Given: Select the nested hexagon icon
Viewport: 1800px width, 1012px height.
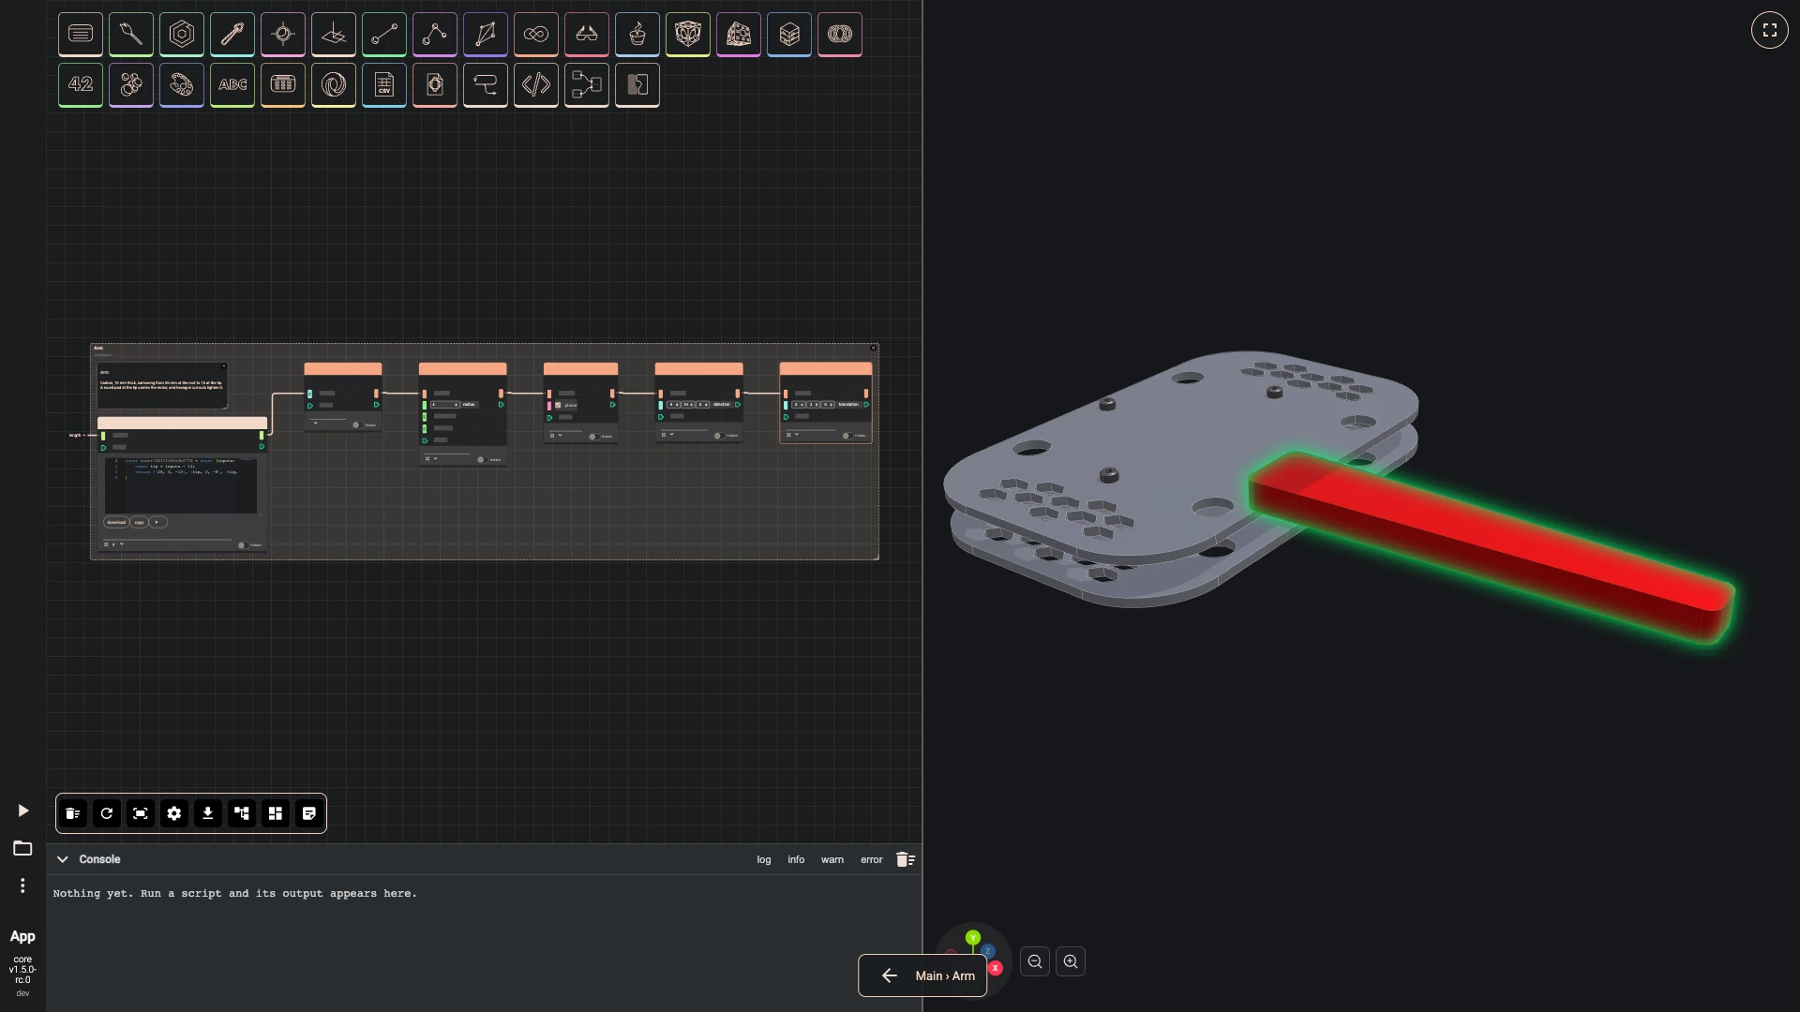Looking at the screenshot, I should coord(182,35).
